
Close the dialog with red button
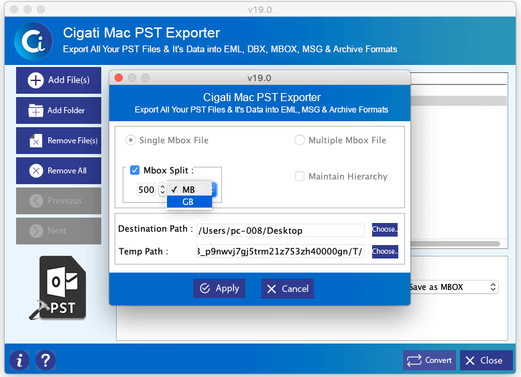[x=119, y=78]
